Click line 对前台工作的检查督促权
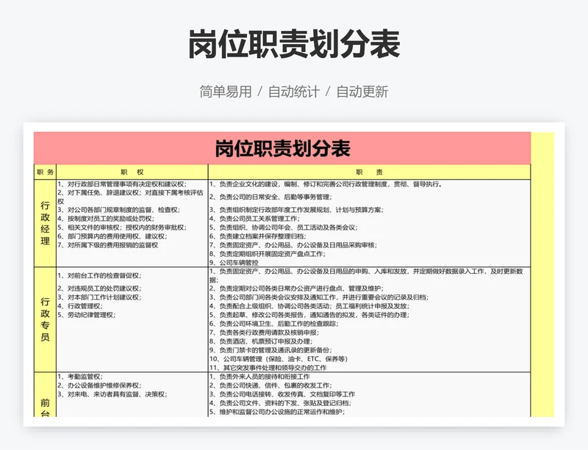 [x=100, y=275]
